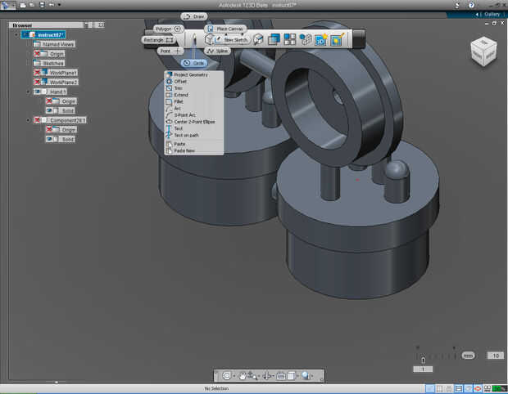
Task: Collapse the Component2B:1 tree node
Action: click(28, 120)
